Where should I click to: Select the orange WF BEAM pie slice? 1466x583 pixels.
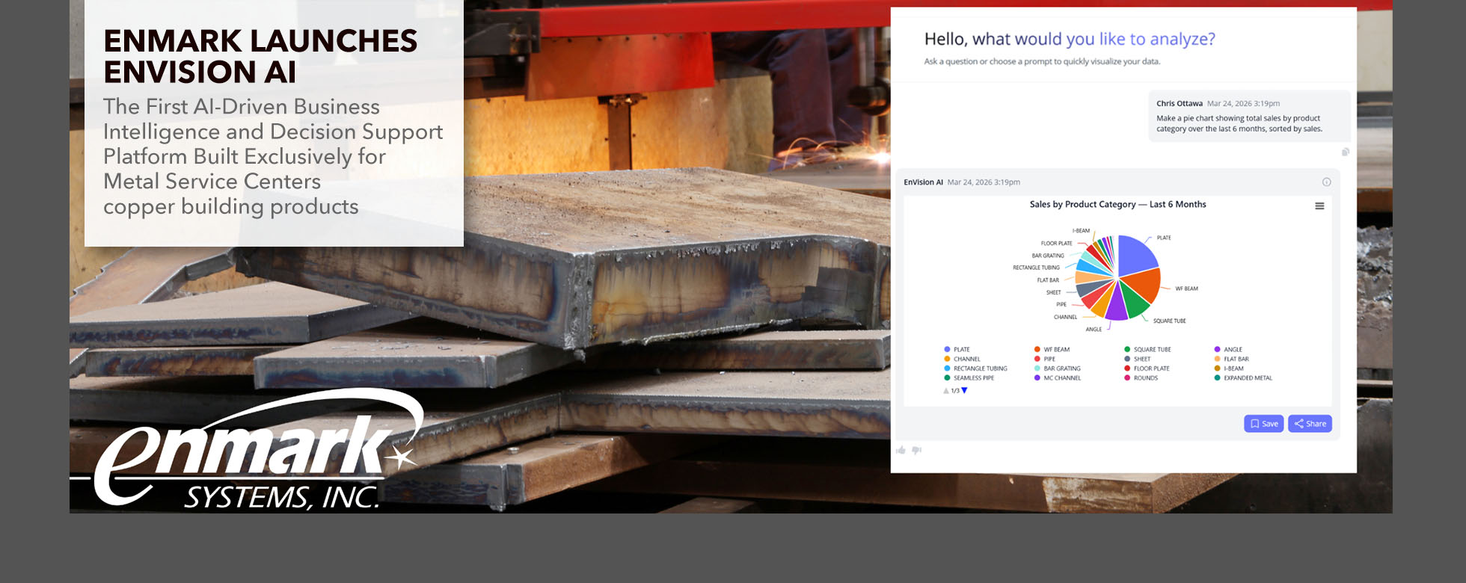1142,284
